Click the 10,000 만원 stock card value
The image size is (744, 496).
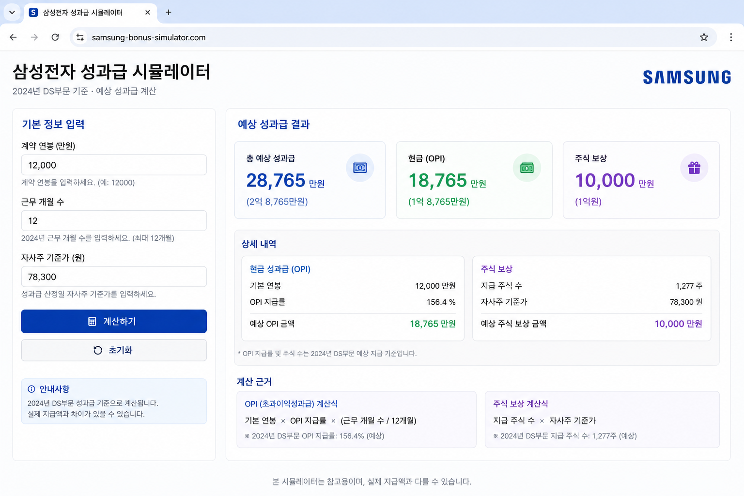click(x=614, y=181)
